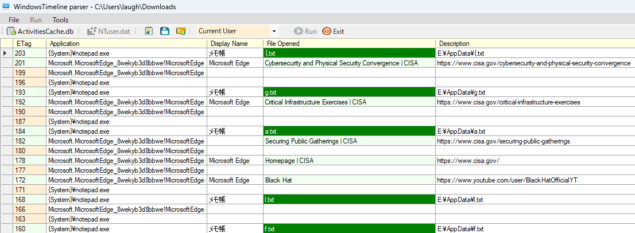Select ETag 168 cell
Image resolution: width=635 pixels, height=233 pixels.
click(30, 199)
